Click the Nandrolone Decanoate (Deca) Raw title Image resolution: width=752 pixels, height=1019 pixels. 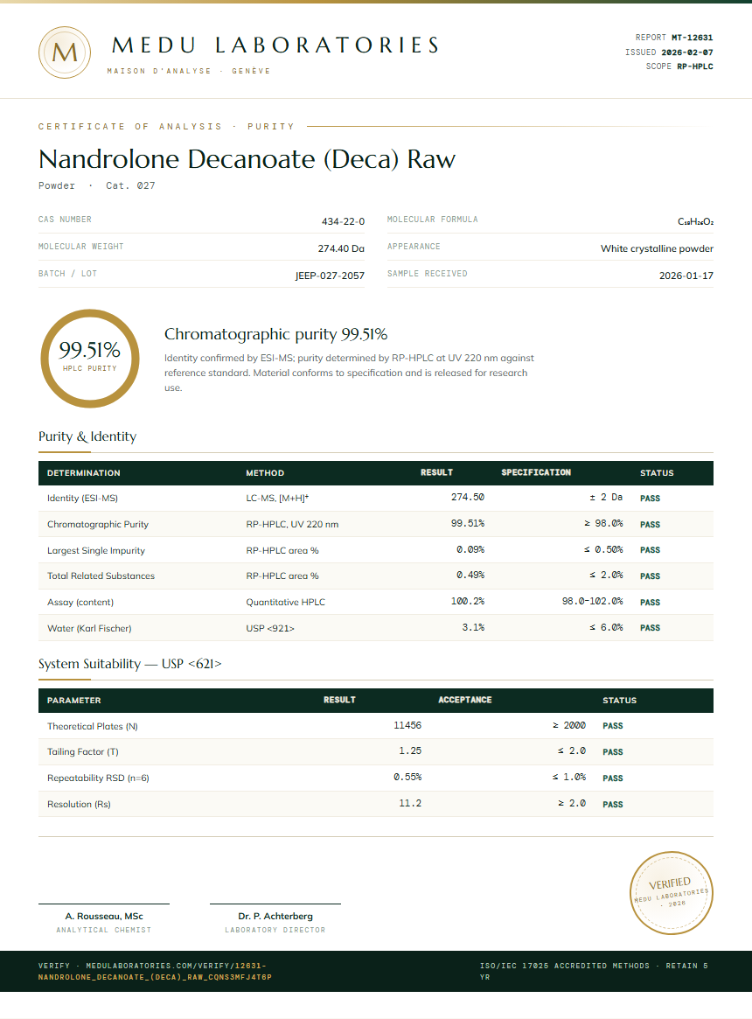247,159
